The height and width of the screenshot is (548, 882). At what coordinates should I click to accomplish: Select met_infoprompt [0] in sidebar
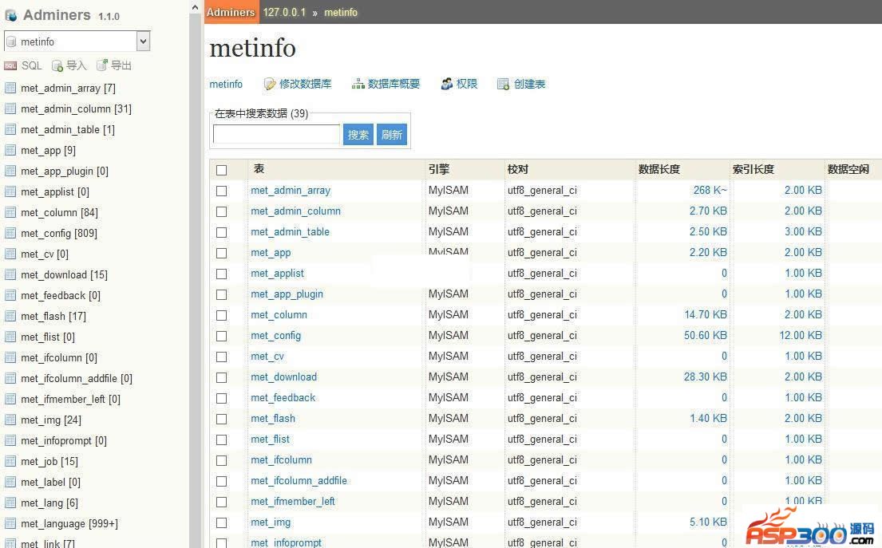[x=64, y=441]
